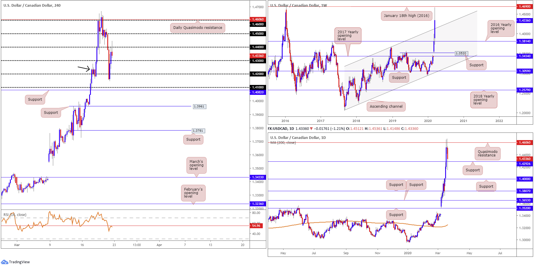Image resolution: width=534 pixels, height=265 pixels.
Task: Click the 1.46060 price label on daily chart
Action: tap(525, 142)
